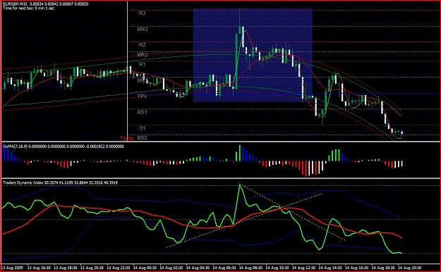Select the S1 pivot level label
Screen dimensions: 441x272
point(143,128)
